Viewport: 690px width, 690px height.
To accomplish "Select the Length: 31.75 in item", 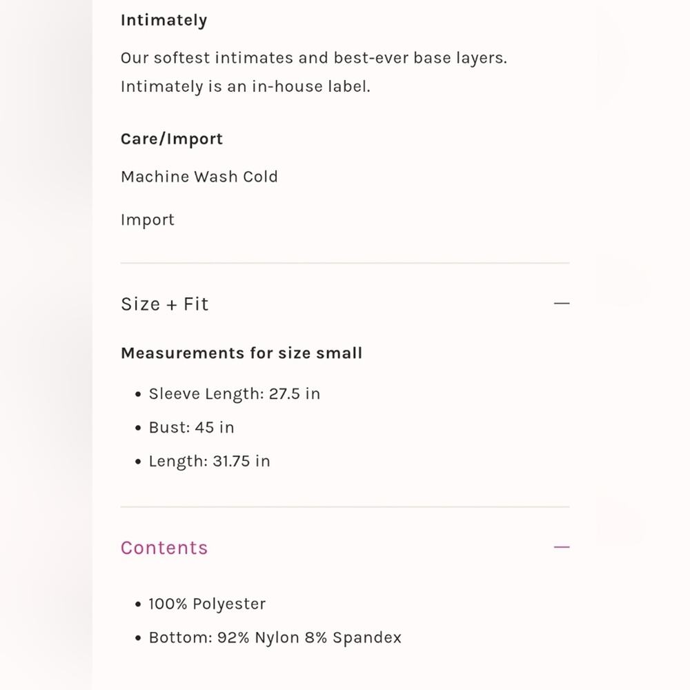I will (x=210, y=461).
